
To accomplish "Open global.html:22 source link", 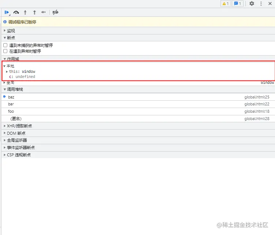I will 257,104.
